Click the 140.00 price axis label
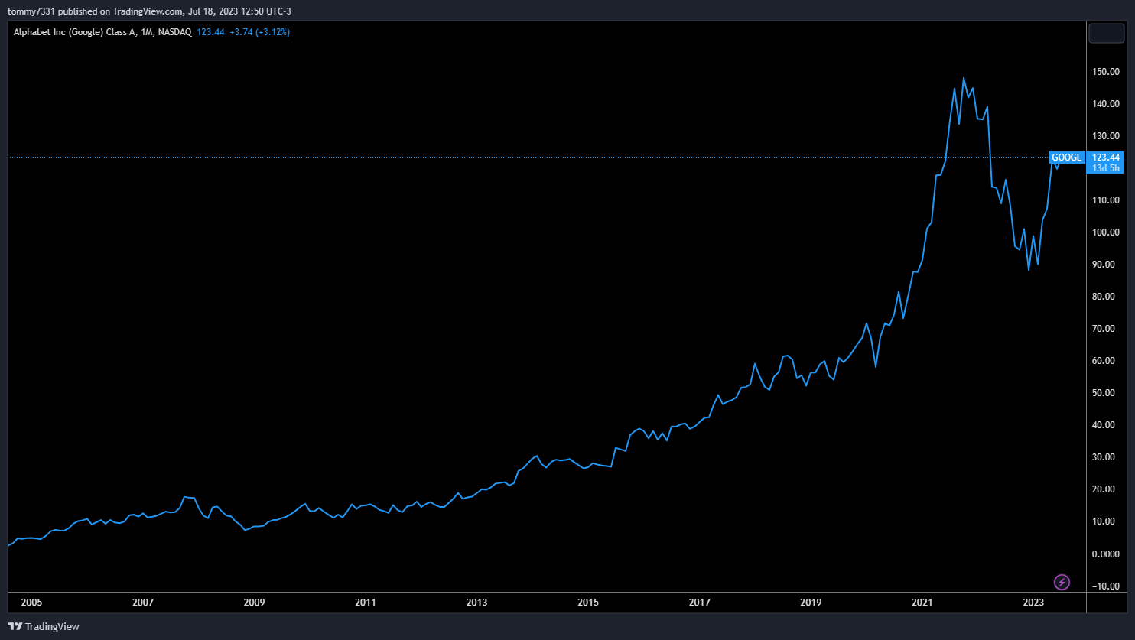Image resolution: width=1135 pixels, height=640 pixels. [x=1106, y=104]
